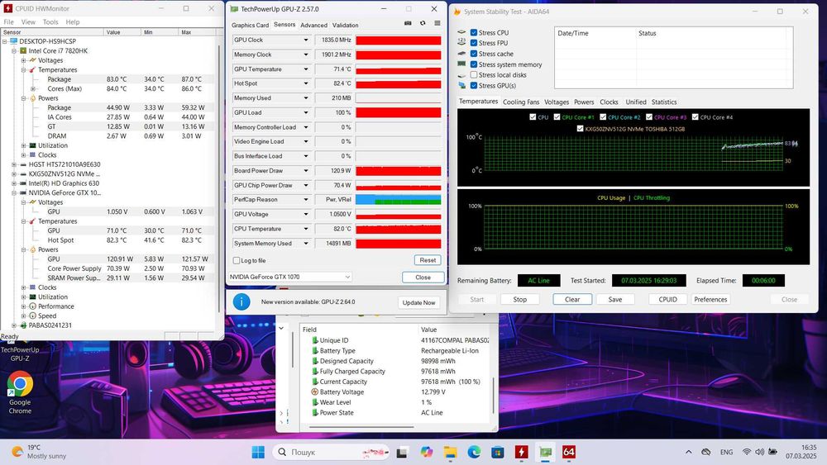Click the HWMonitor icon in the taskbar
827x465 pixels.
[522, 452]
